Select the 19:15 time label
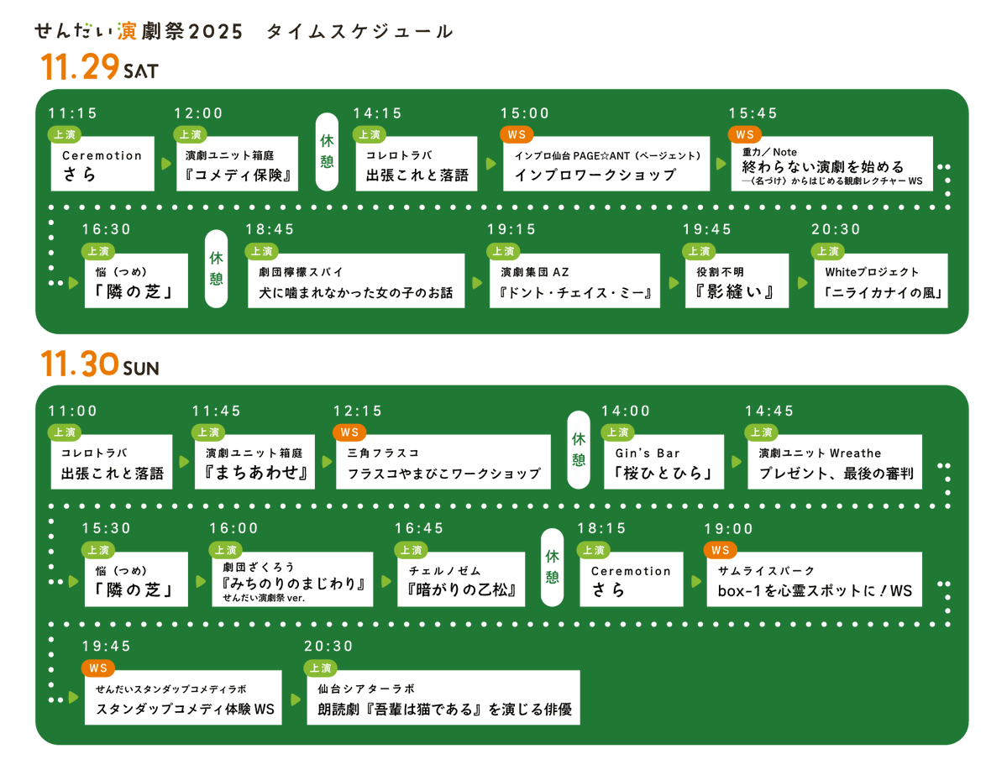The image size is (1007, 770). click(511, 229)
